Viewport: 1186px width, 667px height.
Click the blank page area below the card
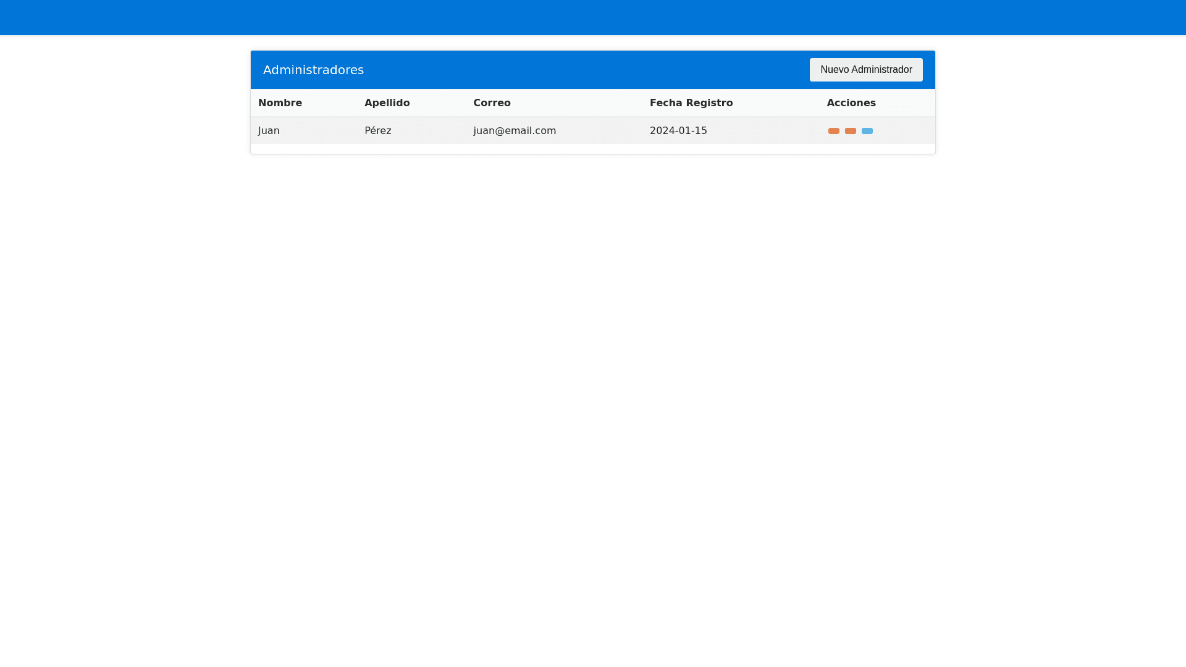tap(593, 401)
